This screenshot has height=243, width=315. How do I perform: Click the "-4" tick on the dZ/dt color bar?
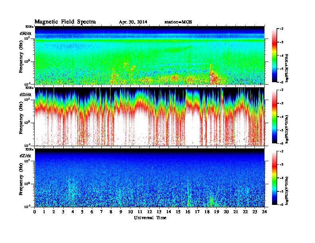point(282,178)
